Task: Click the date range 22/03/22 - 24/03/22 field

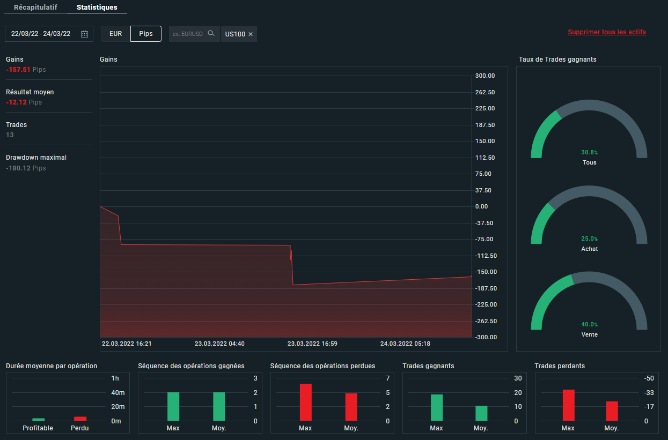Action: (x=41, y=34)
